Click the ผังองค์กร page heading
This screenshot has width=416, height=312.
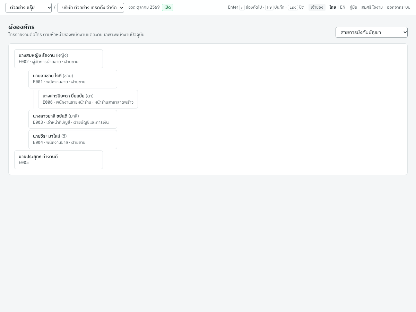pyautogui.click(x=21, y=27)
